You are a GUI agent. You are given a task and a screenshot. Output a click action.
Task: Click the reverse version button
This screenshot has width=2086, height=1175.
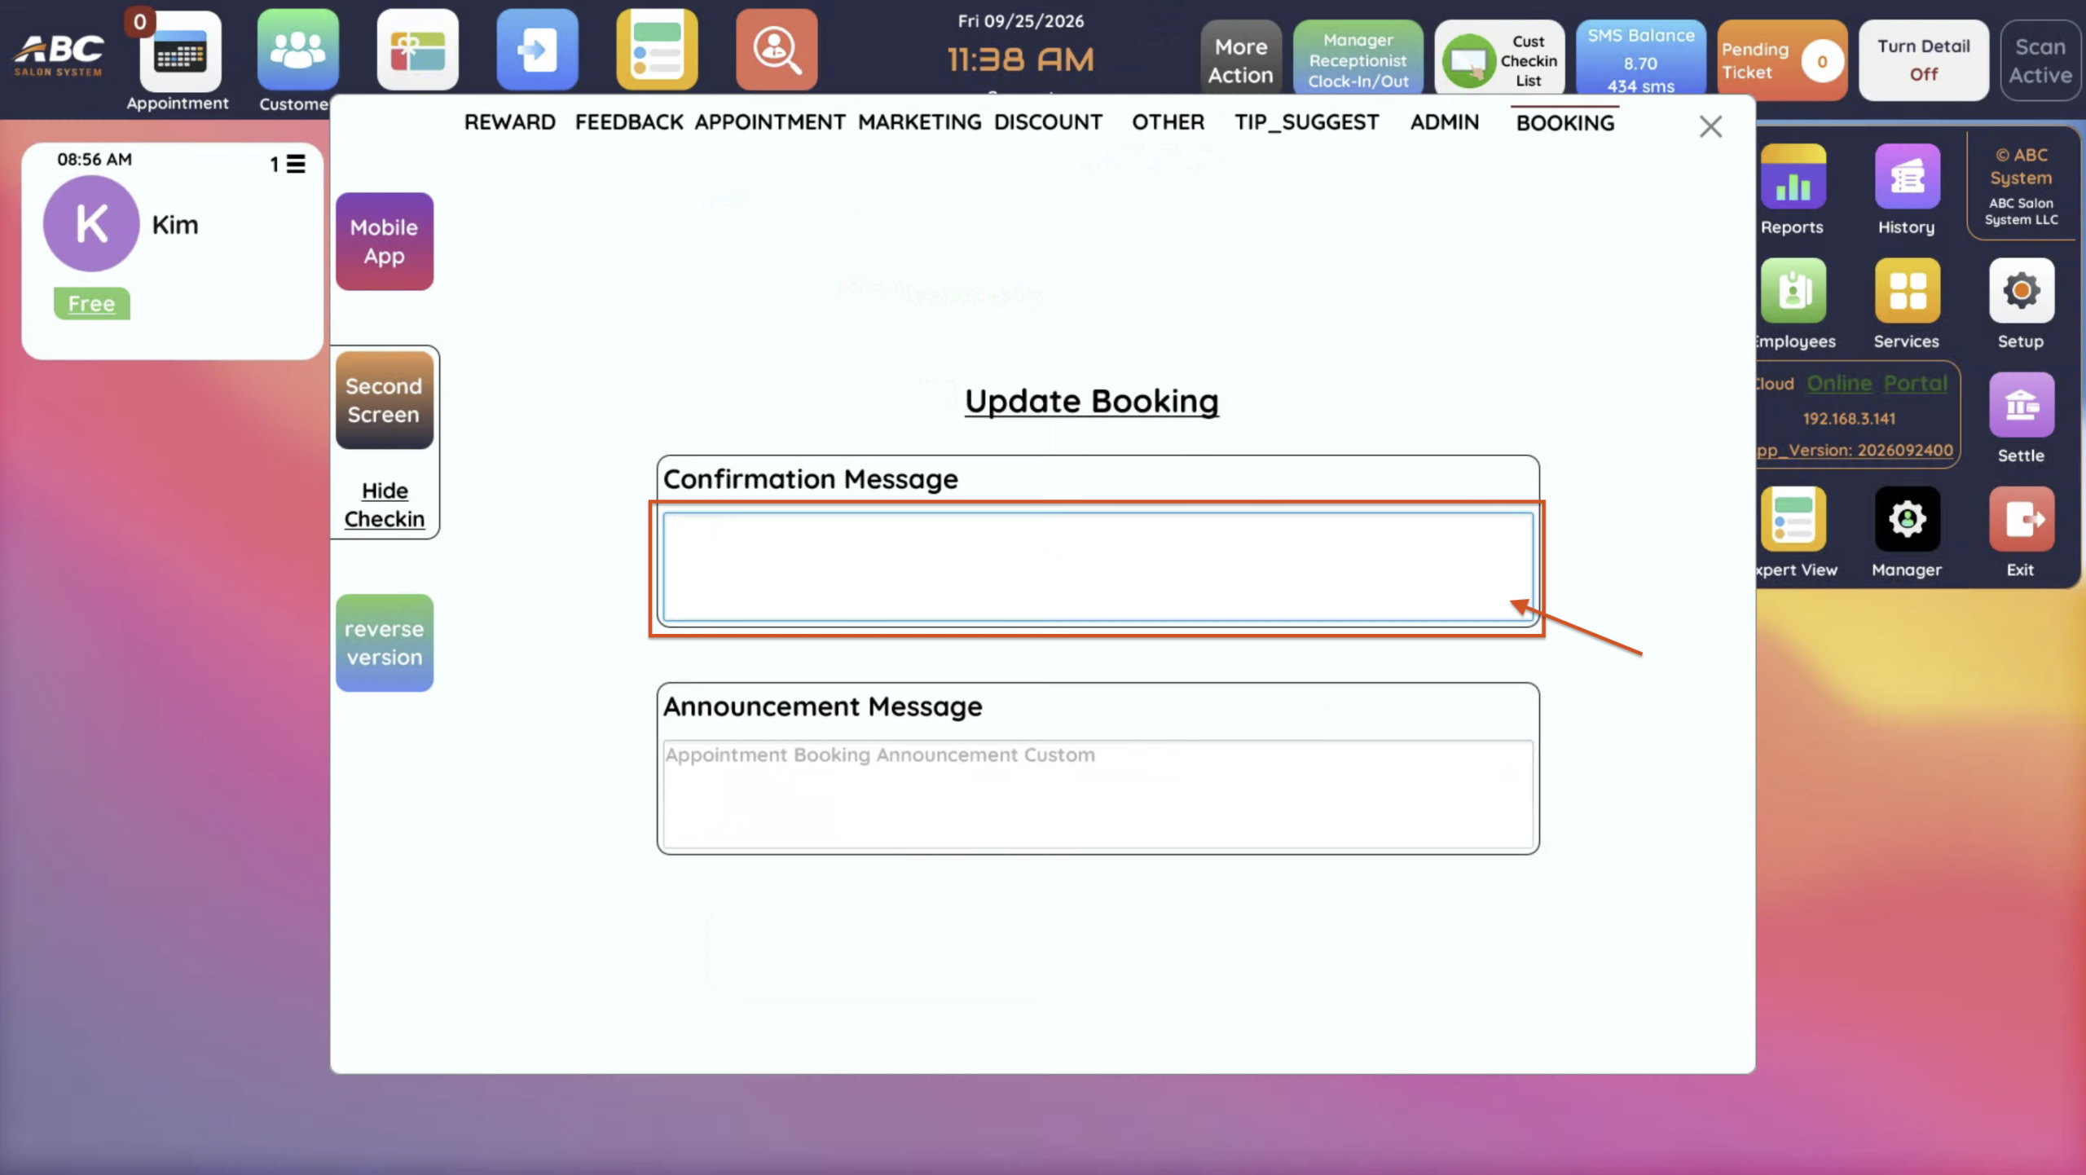click(x=385, y=643)
